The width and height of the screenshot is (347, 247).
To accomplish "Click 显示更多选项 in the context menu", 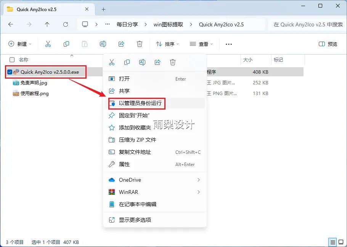I will coord(155,220).
